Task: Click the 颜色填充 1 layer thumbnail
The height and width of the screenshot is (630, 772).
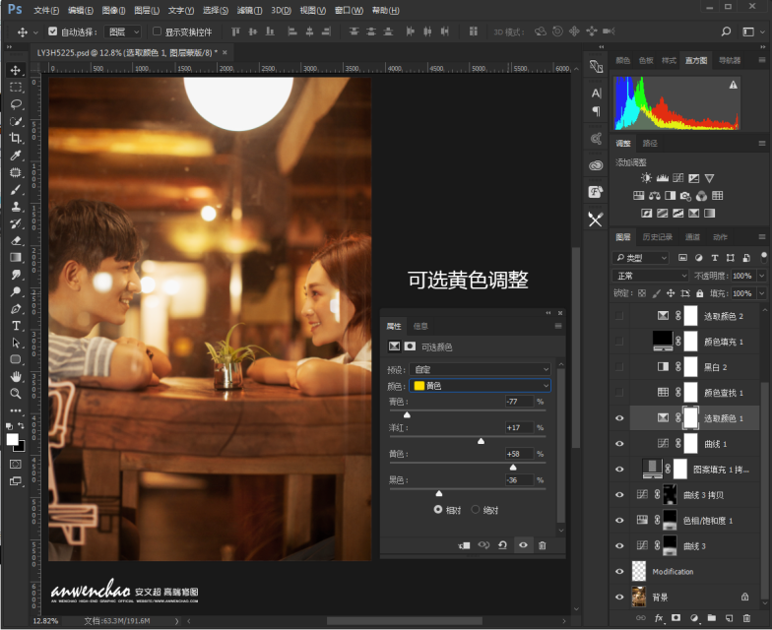Action: (662, 341)
